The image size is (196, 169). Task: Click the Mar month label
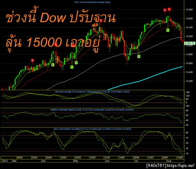15,161
